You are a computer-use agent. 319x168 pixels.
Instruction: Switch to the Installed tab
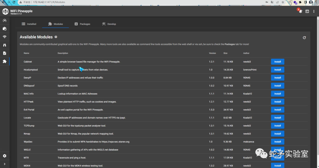click(29, 24)
